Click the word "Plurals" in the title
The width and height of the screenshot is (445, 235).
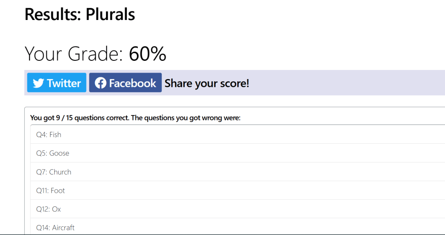tap(110, 14)
